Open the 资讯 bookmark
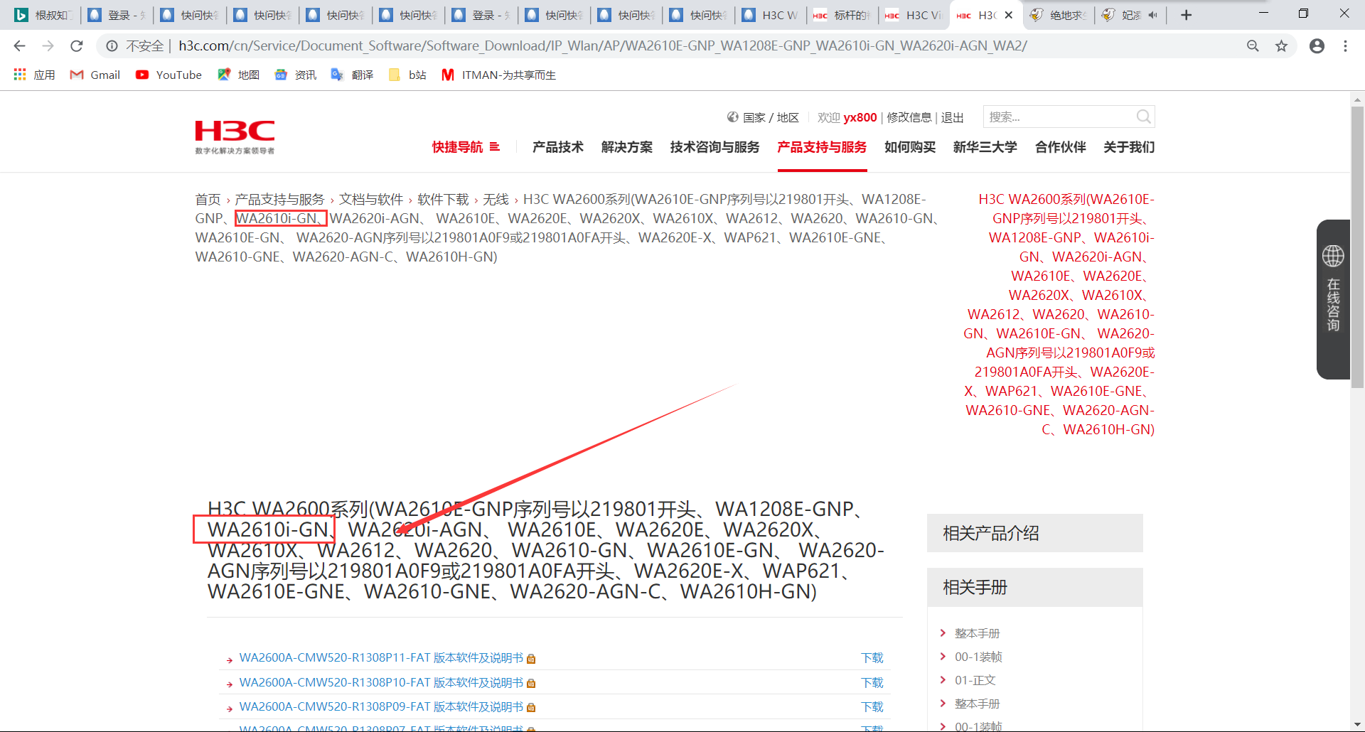This screenshot has height=732, width=1365. click(x=296, y=75)
